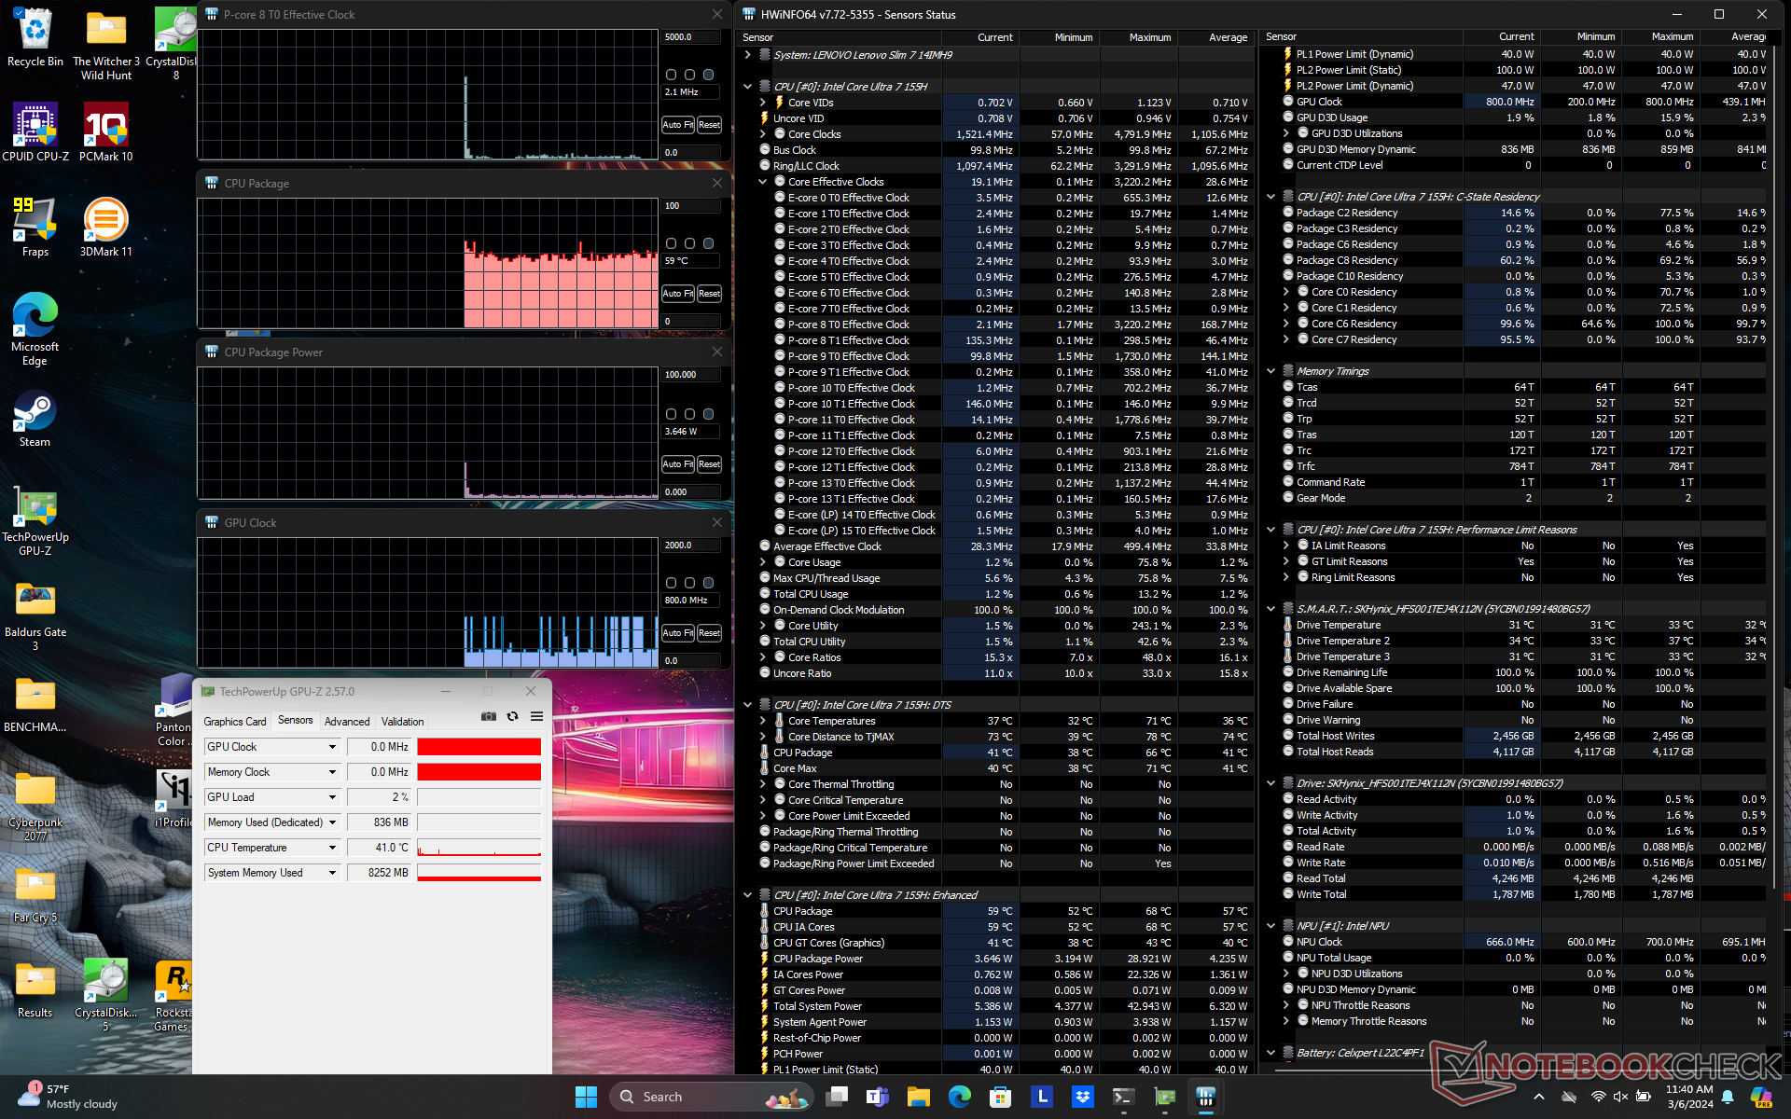Toggle third circle option in P-core 8 graph
1791x1119 pixels.
(708, 75)
